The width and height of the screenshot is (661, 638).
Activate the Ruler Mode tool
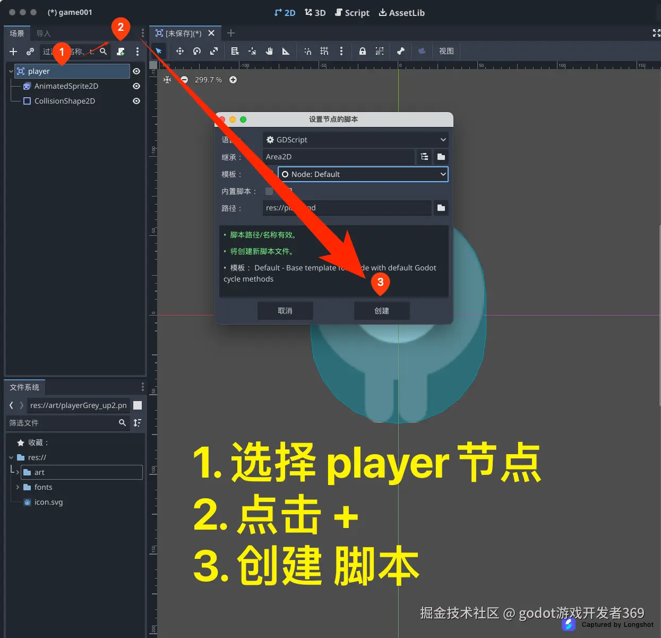point(286,51)
